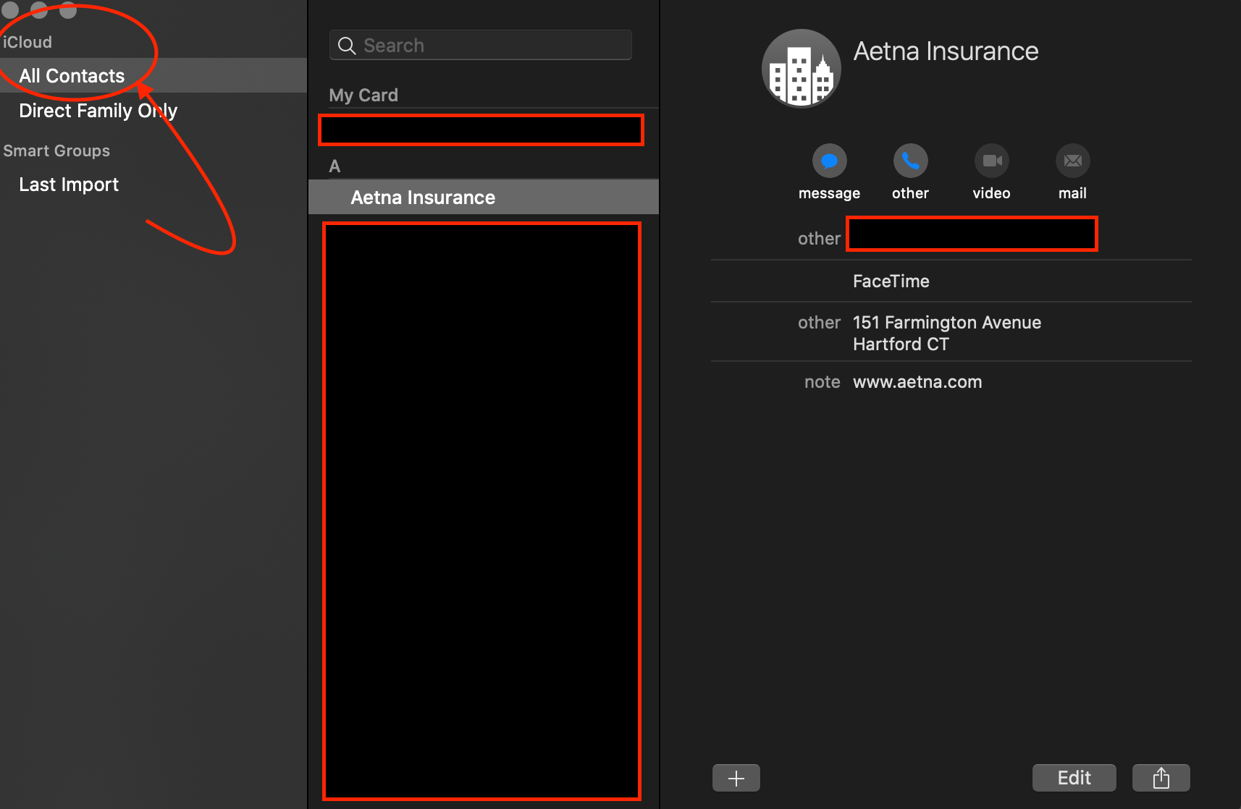Compose an email using the mail icon
1241x809 pixels.
1072,161
